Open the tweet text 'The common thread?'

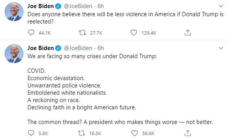(55, 122)
